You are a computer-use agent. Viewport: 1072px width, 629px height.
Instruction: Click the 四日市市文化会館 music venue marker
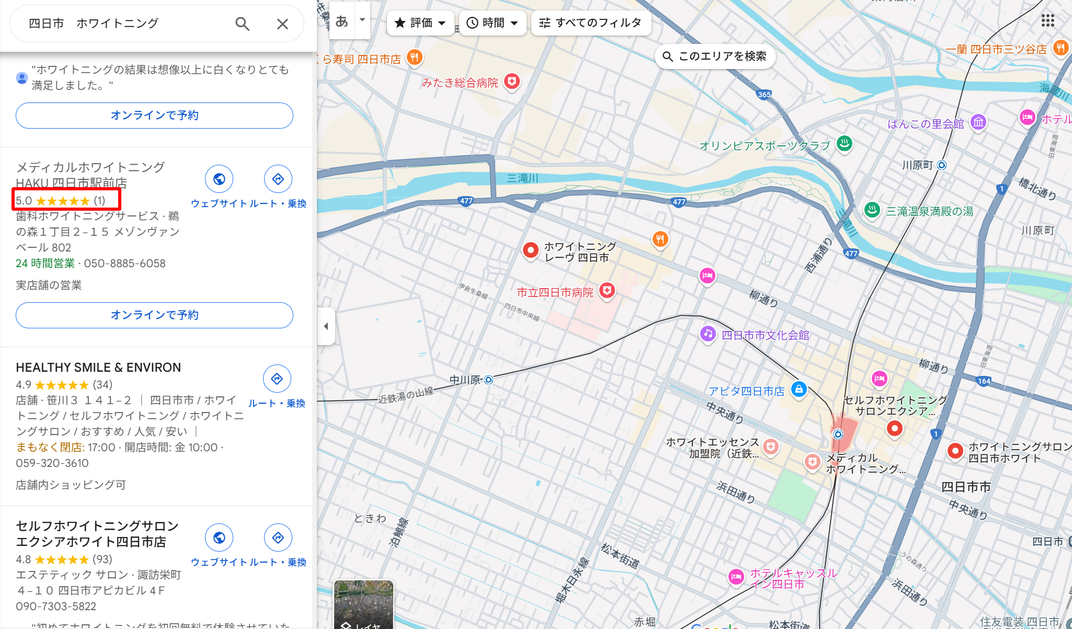[708, 334]
